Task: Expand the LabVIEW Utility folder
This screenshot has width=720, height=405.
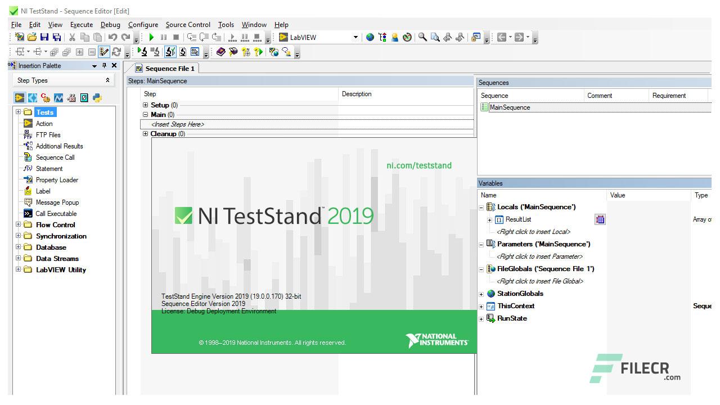Action: (18, 269)
